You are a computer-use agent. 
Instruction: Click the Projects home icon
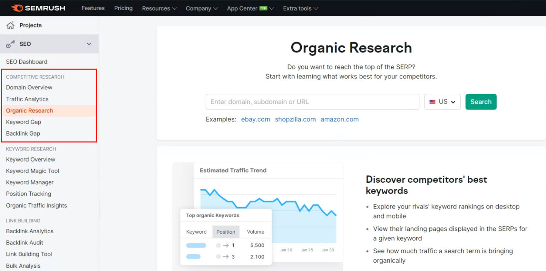(x=11, y=25)
